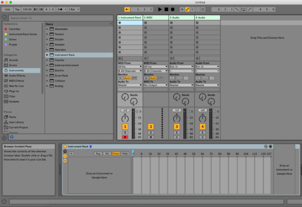Click the first clip slot of track 2
This screenshot has height=207, width=302.
click(156, 23)
